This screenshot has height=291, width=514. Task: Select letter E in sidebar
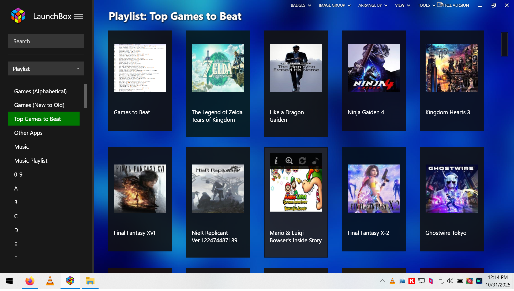tap(16, 244)
